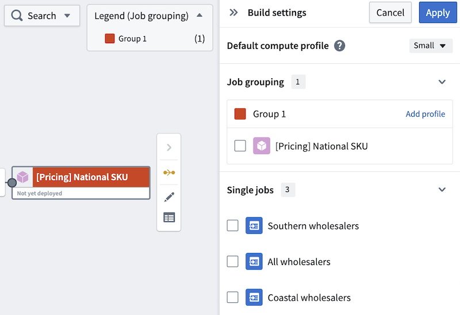Viewport: 460px width, 315px height.
Task: Click the magnifying glass search icon
Action: [17, 16]
